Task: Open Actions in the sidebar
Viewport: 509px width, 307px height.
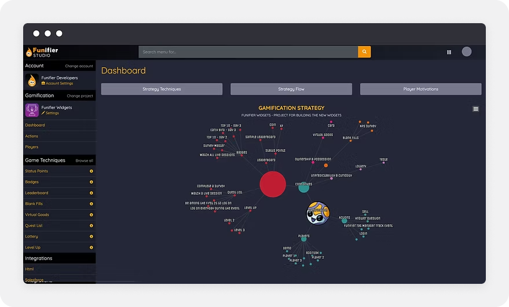Action: 31,136
